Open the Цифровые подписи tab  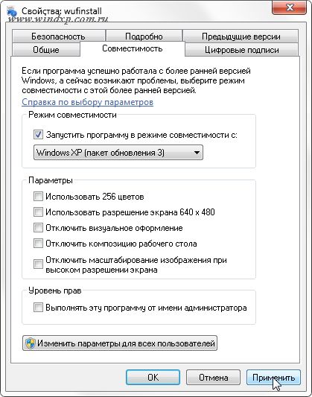click(242, 50)
